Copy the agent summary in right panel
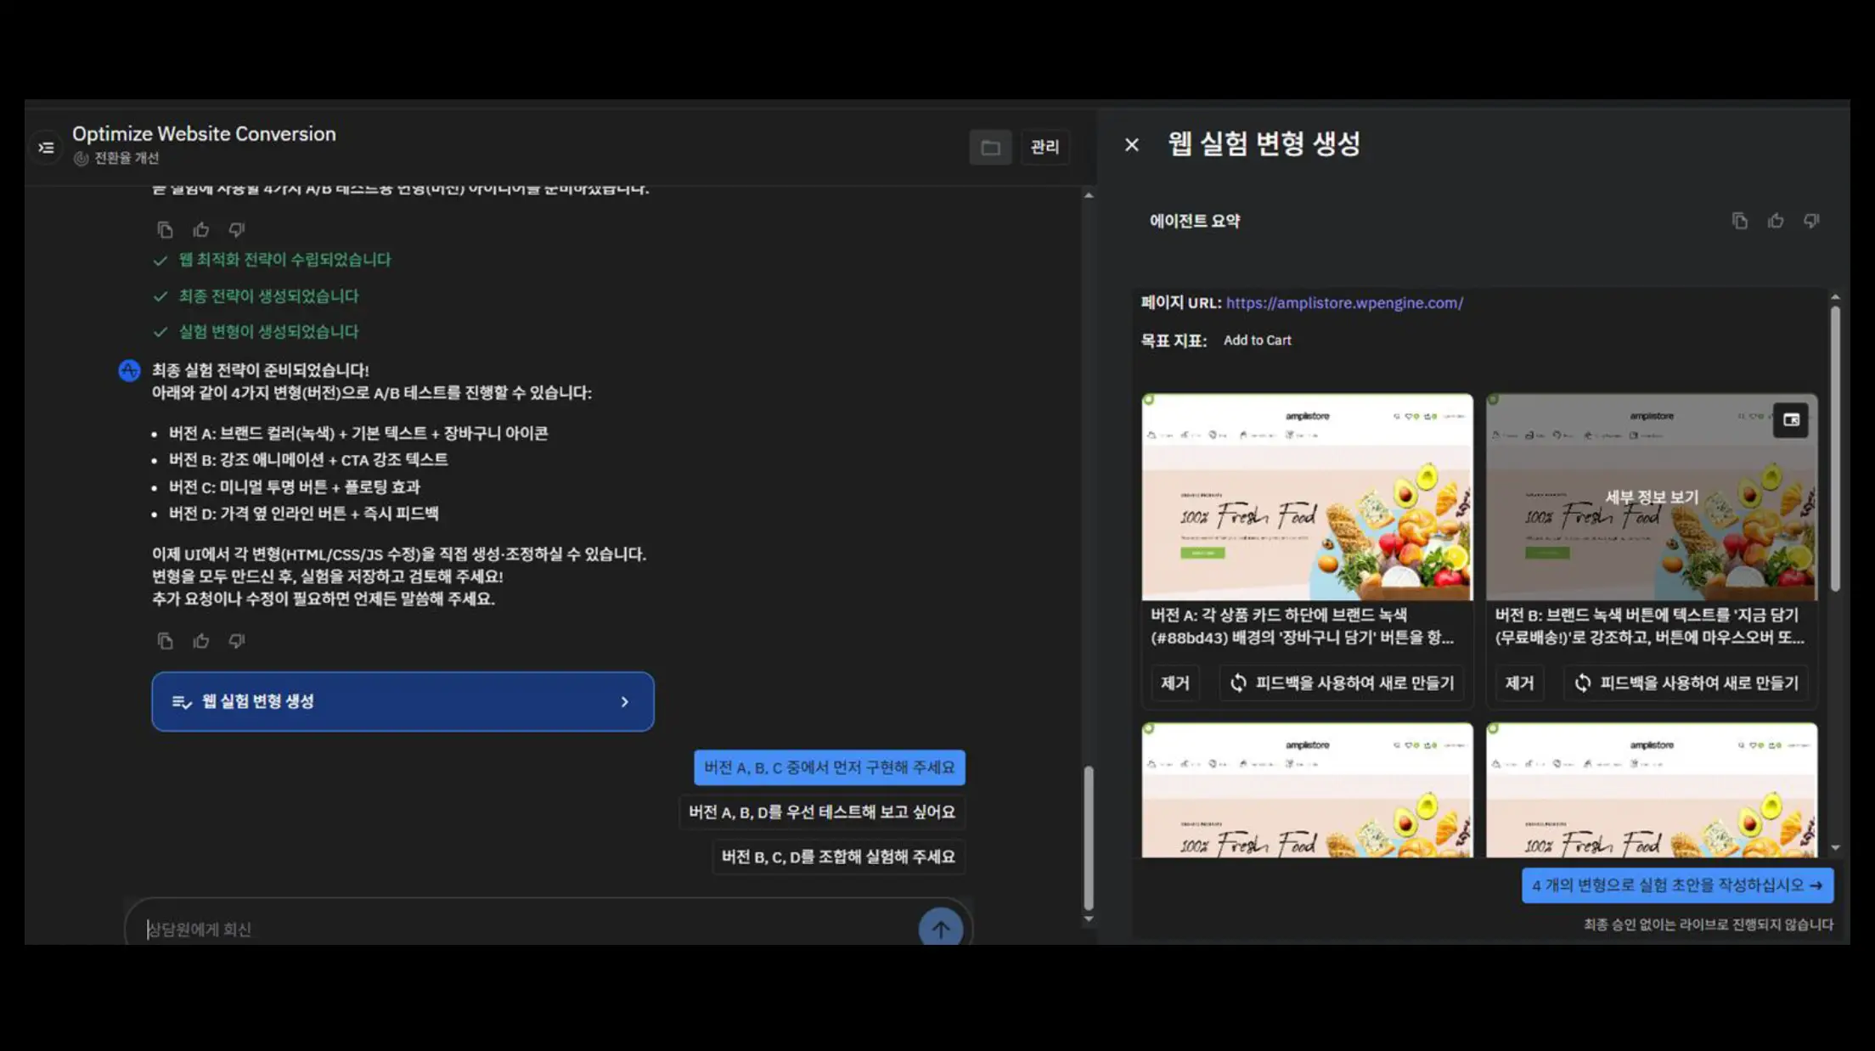Viewport: 1875px width, 1051px height. [x=1739, y=222]
